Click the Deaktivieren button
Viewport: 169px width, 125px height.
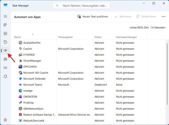pyautogui.click(x=146, y=17)
